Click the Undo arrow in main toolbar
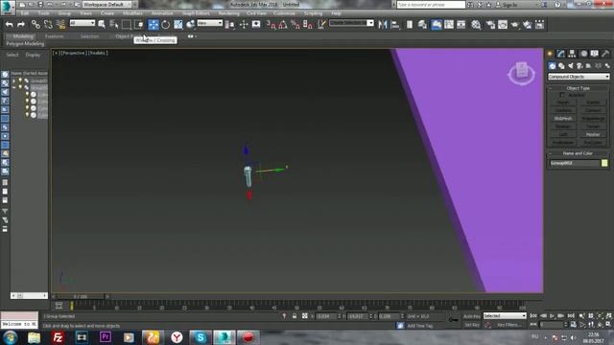614x345 pixels. click(x=9, y=25)
